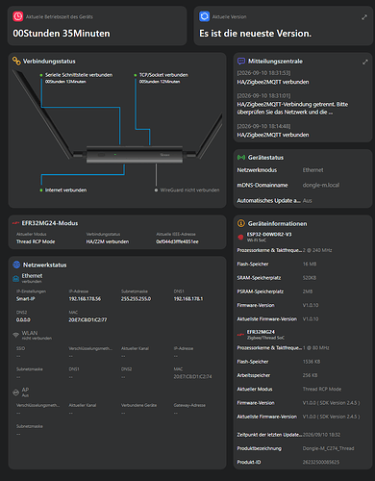
Task: Click the Aktuelle IEEE-Adresse value
Action: pyautogui.click(x=177, y=241)
